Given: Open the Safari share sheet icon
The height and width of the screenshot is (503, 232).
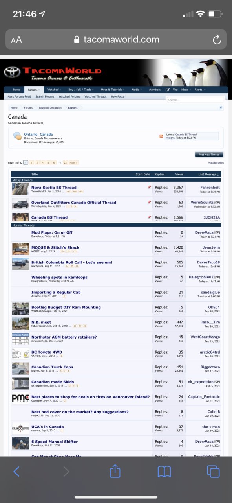Looking at the screenshot, I should coord(115,471).
